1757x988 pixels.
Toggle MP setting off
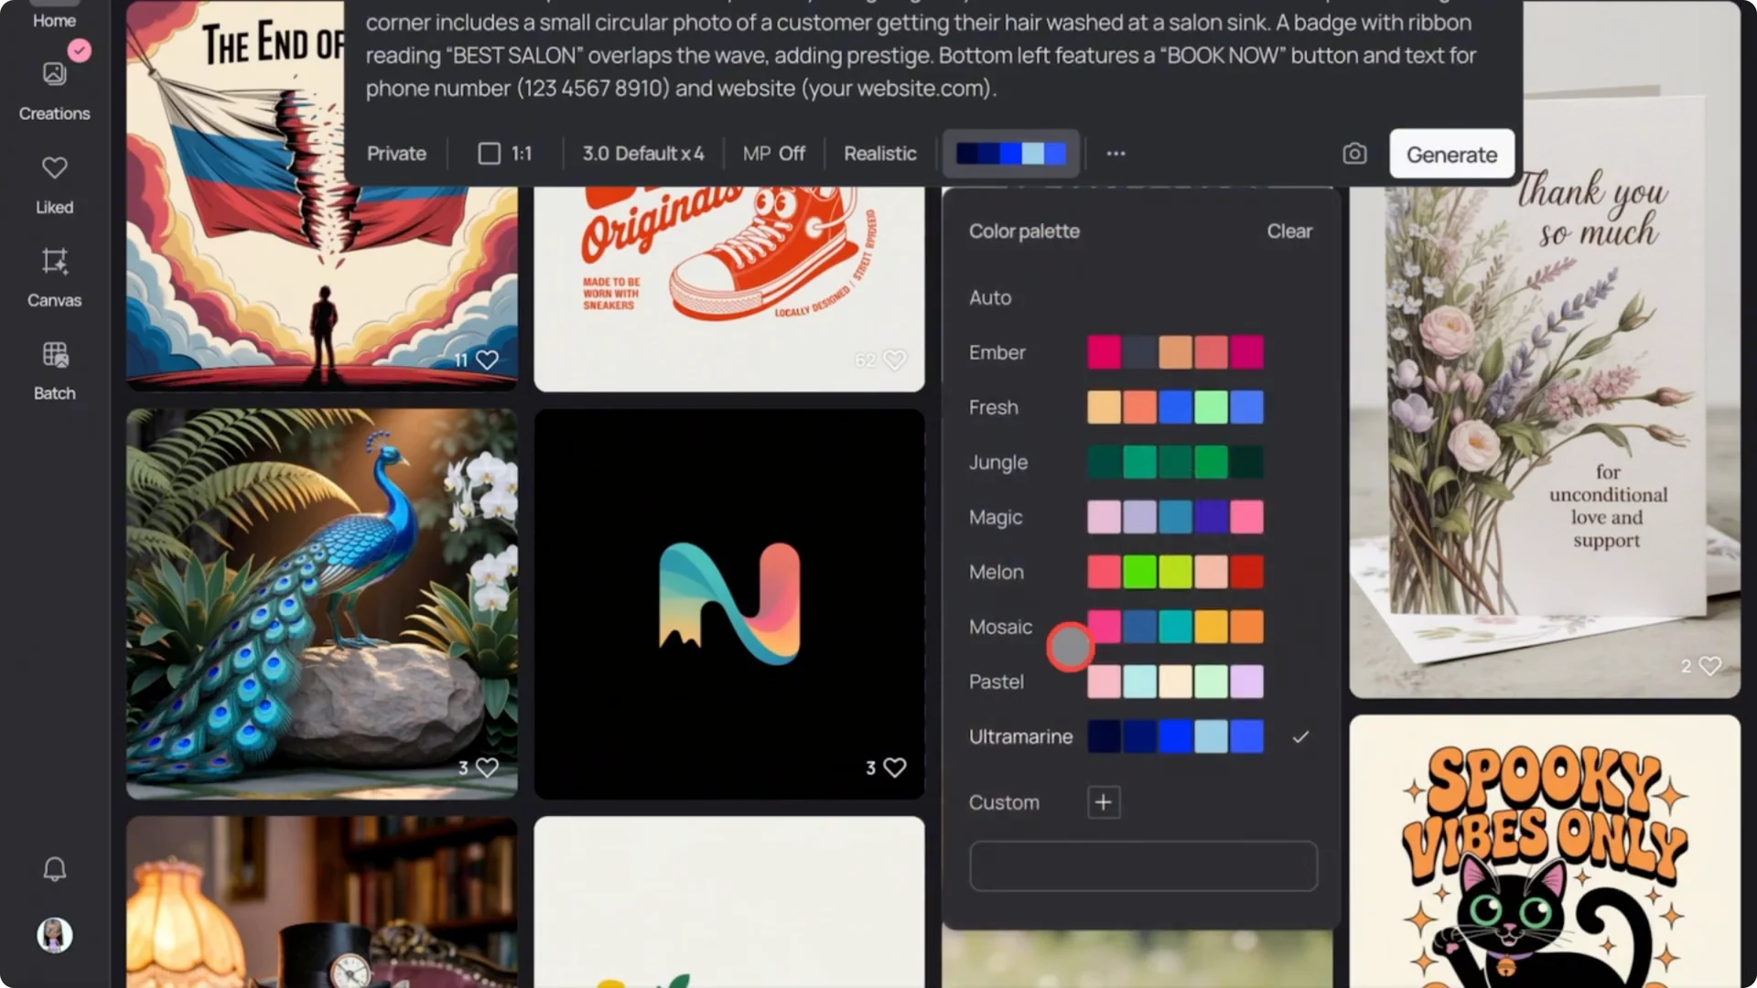773,154
